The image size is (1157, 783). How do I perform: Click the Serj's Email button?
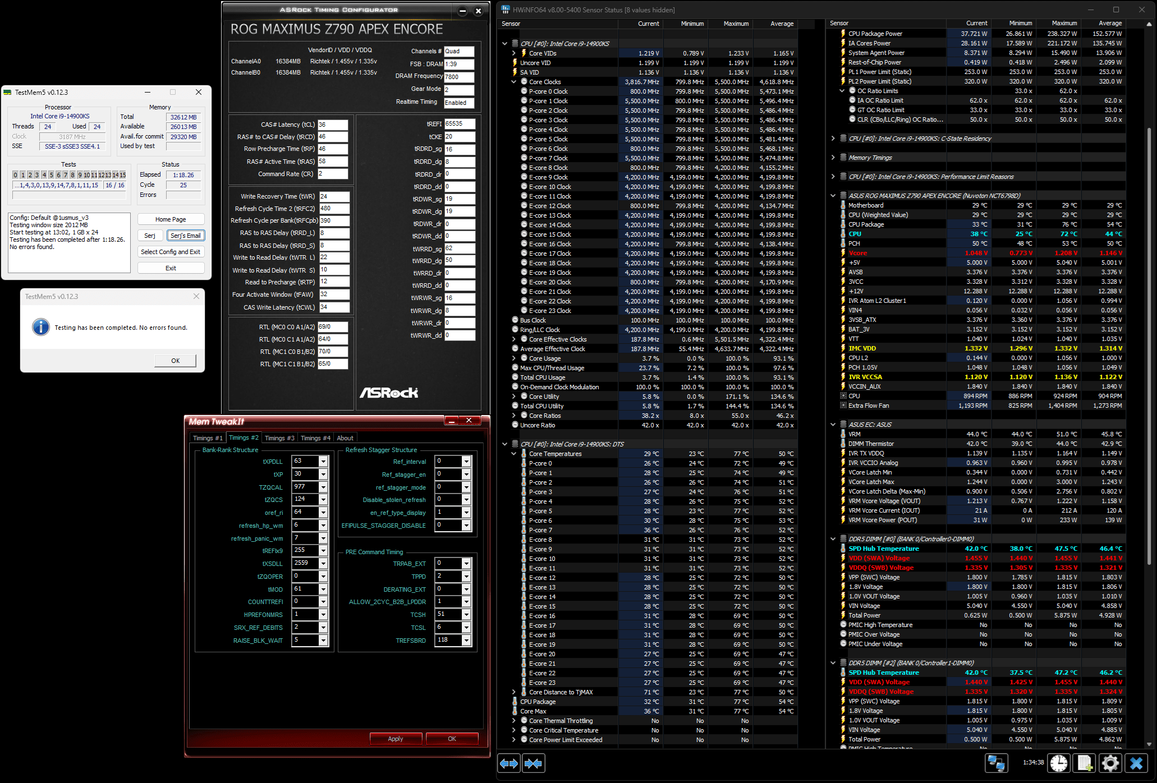186,236
